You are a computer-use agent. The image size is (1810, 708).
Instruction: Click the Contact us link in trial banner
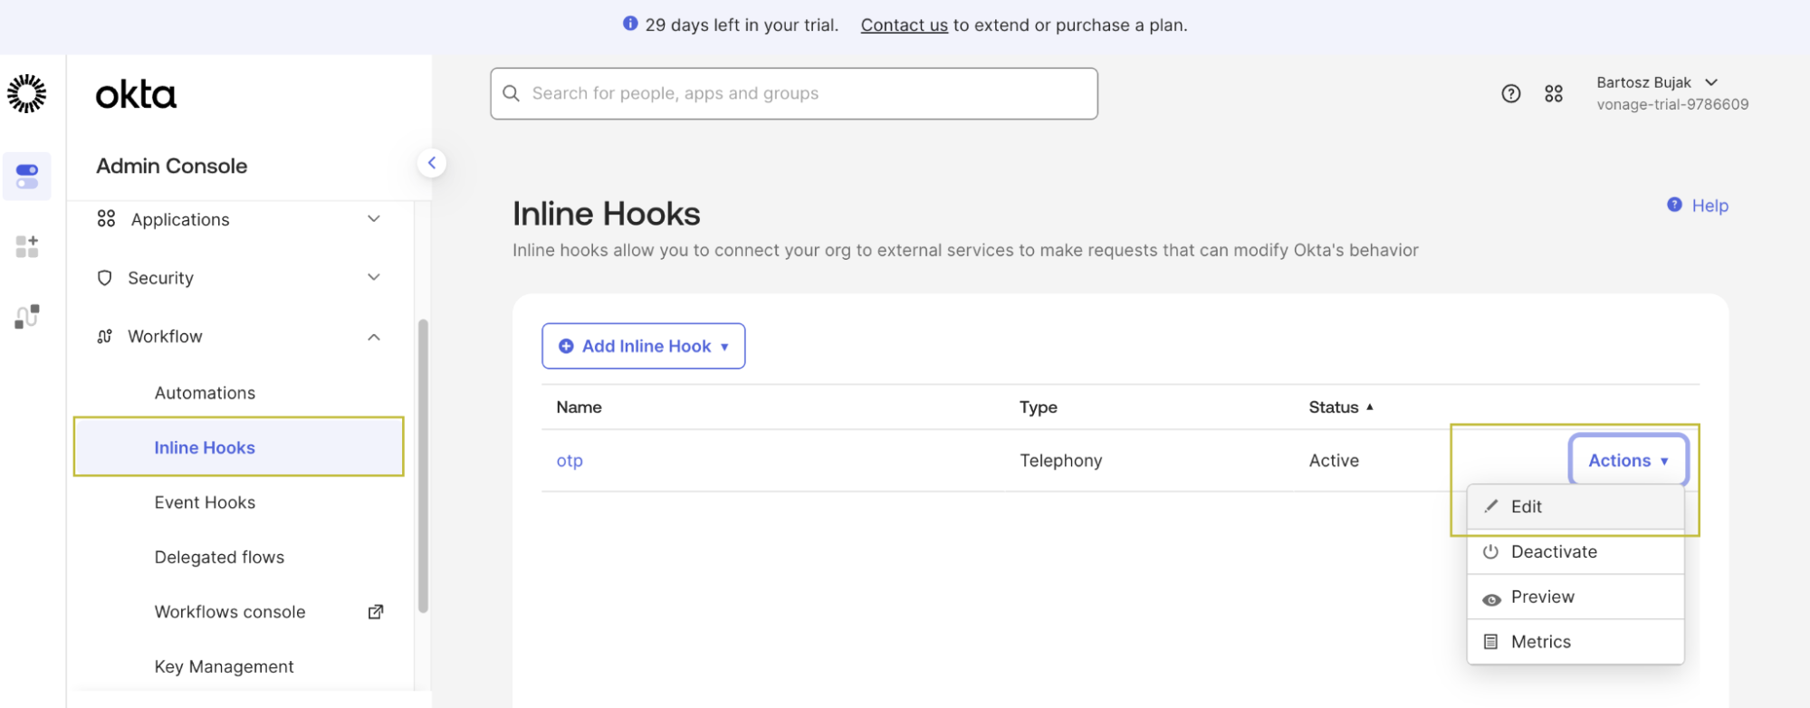904,25
